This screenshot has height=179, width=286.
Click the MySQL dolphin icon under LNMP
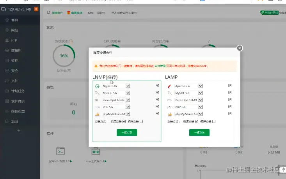pos(97,93)
